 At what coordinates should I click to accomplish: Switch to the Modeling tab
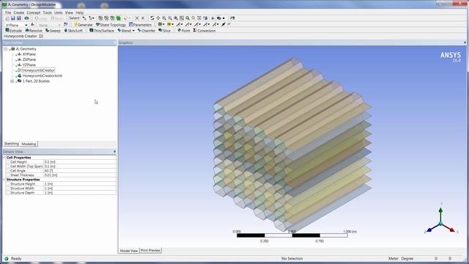tap(29, 144)
